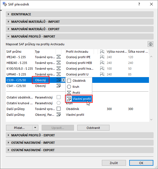Click width value 85 in UPN40 row
Viewport: 158px width, 169px height.
coord(130,74)
